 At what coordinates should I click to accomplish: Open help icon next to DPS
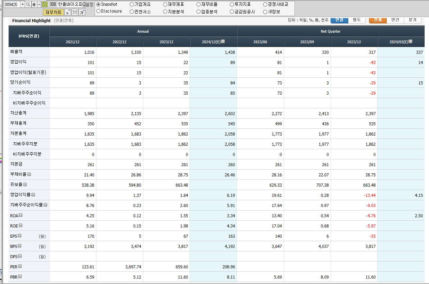tap(19, 256)
